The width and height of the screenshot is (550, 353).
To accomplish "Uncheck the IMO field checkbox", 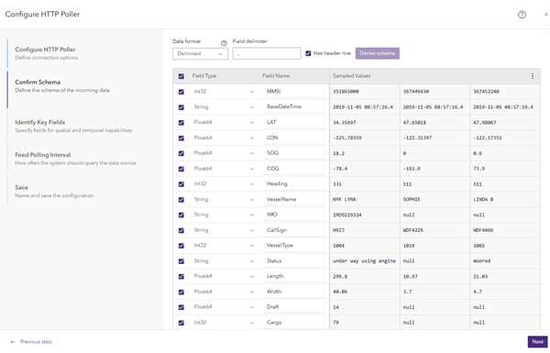I will (181, 215).
